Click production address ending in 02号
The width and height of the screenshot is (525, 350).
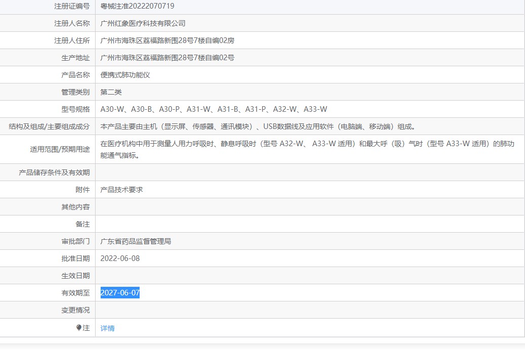(167, 58)
